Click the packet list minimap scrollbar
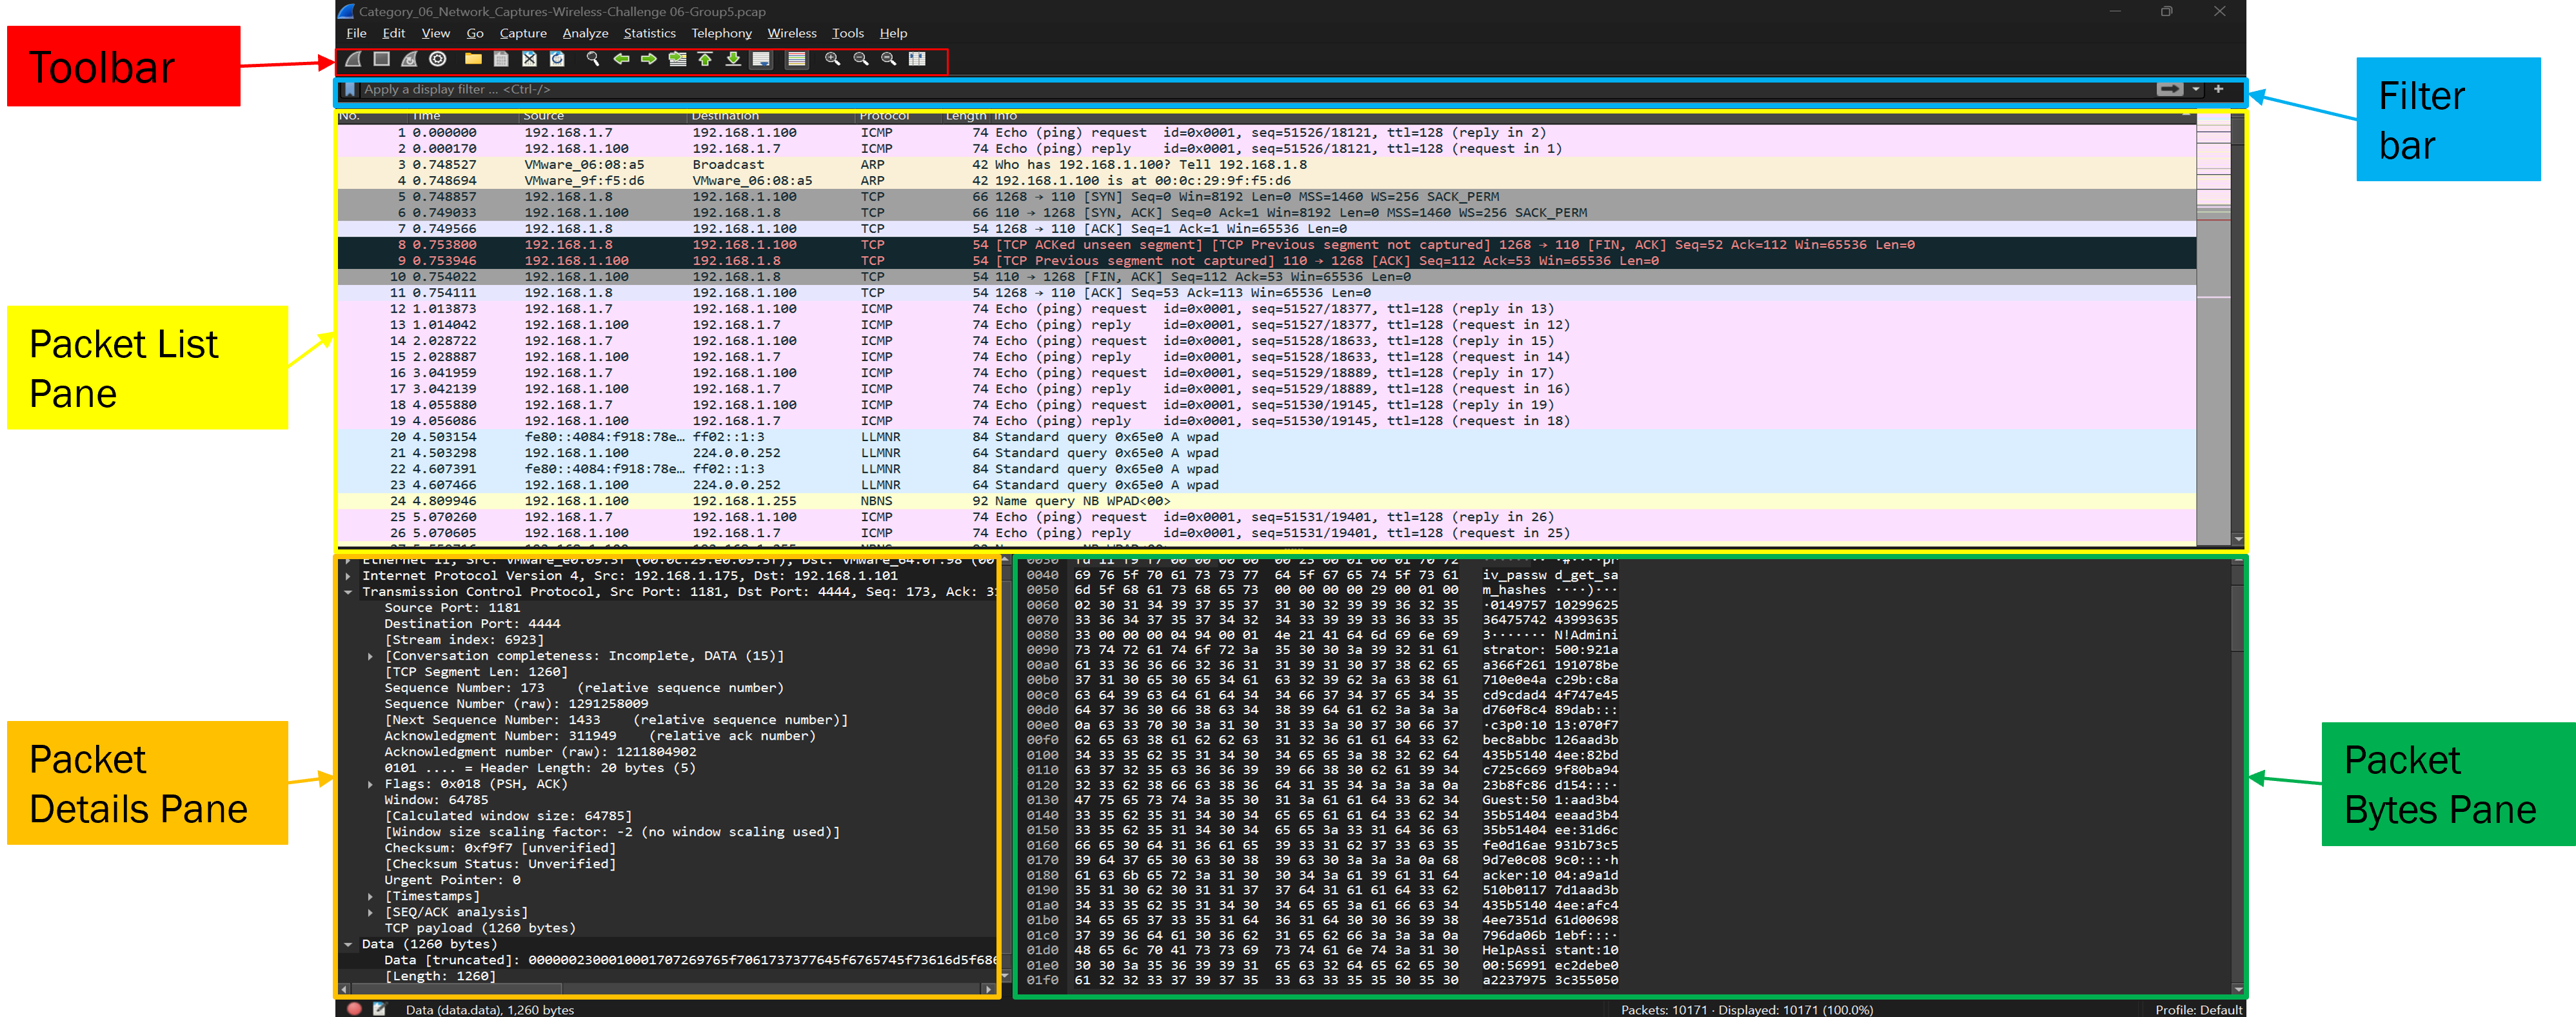 [x=2213, y=330]
